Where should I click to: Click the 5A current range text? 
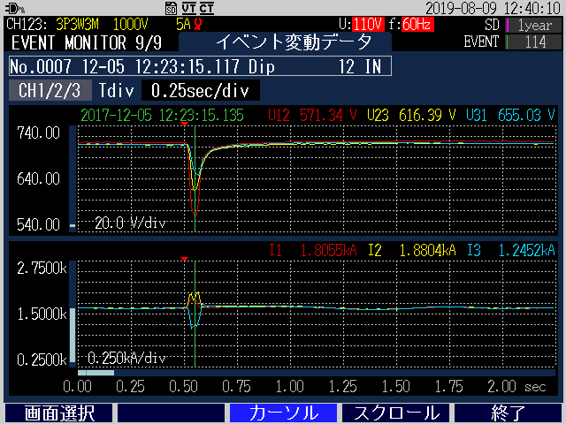click(x=183, y=25)
